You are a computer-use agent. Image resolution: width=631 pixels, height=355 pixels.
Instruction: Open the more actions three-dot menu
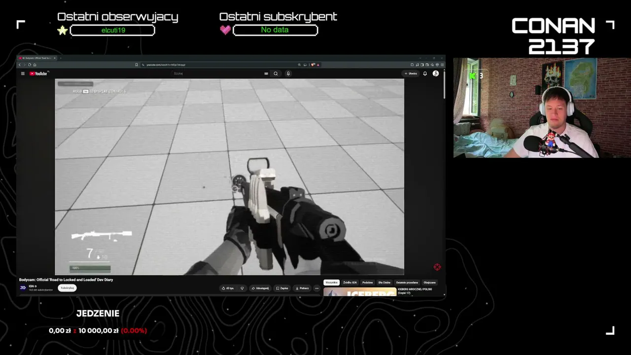pos(317,288)
